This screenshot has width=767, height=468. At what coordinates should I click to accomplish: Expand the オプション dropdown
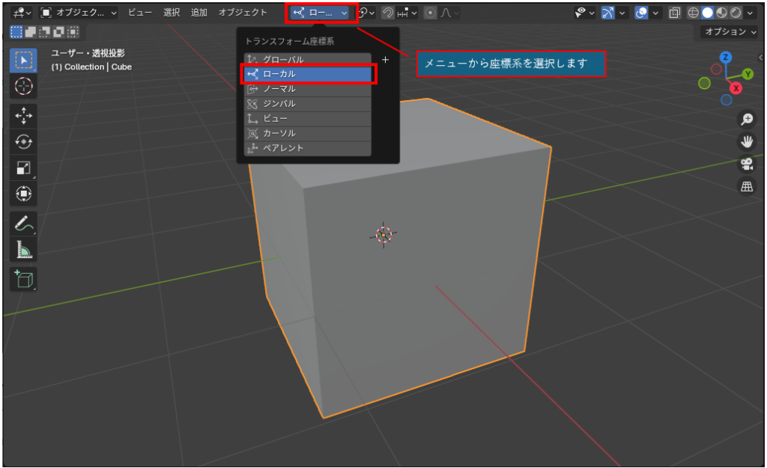coord(730,32)
